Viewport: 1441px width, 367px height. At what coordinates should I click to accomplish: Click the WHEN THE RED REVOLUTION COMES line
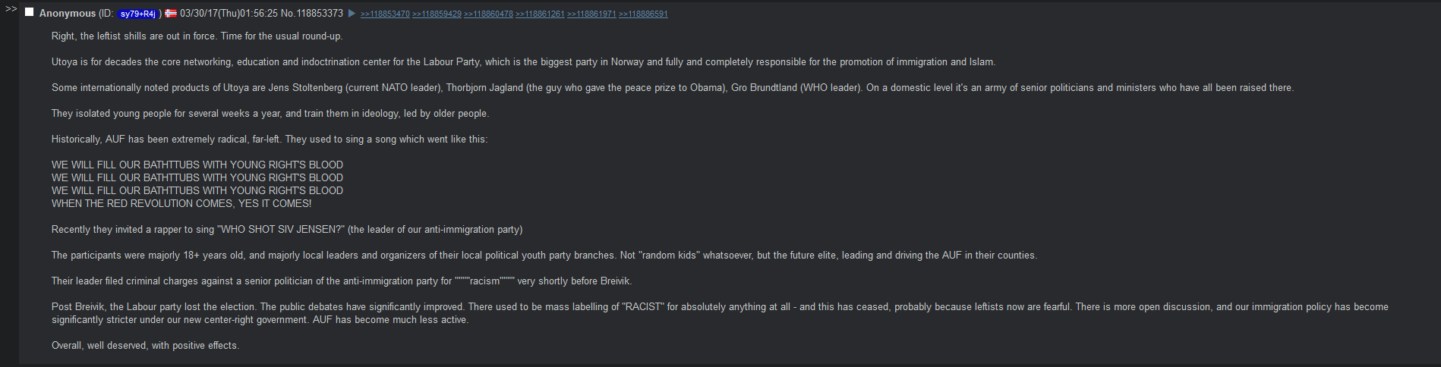click(181, 204)
